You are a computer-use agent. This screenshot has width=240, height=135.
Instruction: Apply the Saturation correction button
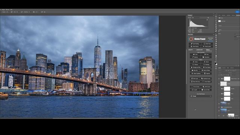(x=206, y=57)
